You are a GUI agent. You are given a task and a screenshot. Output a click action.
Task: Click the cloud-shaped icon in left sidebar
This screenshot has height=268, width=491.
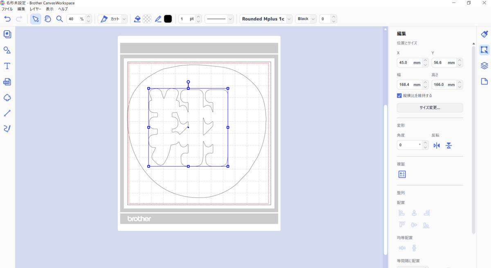click(x=7, y=97)
